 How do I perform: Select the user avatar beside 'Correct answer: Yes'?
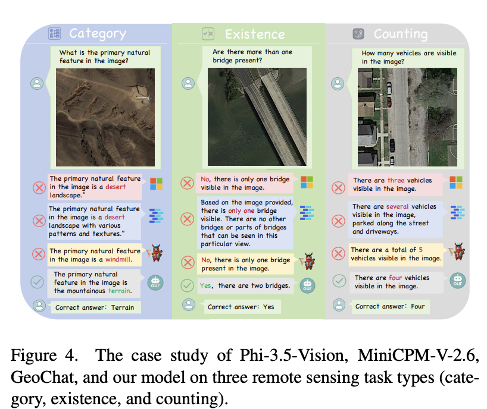pos(189,305)
